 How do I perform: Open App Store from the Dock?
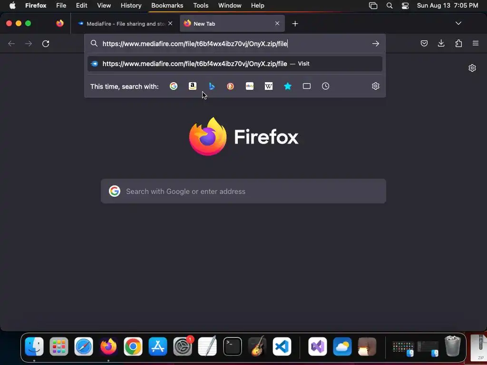(158, 346)
